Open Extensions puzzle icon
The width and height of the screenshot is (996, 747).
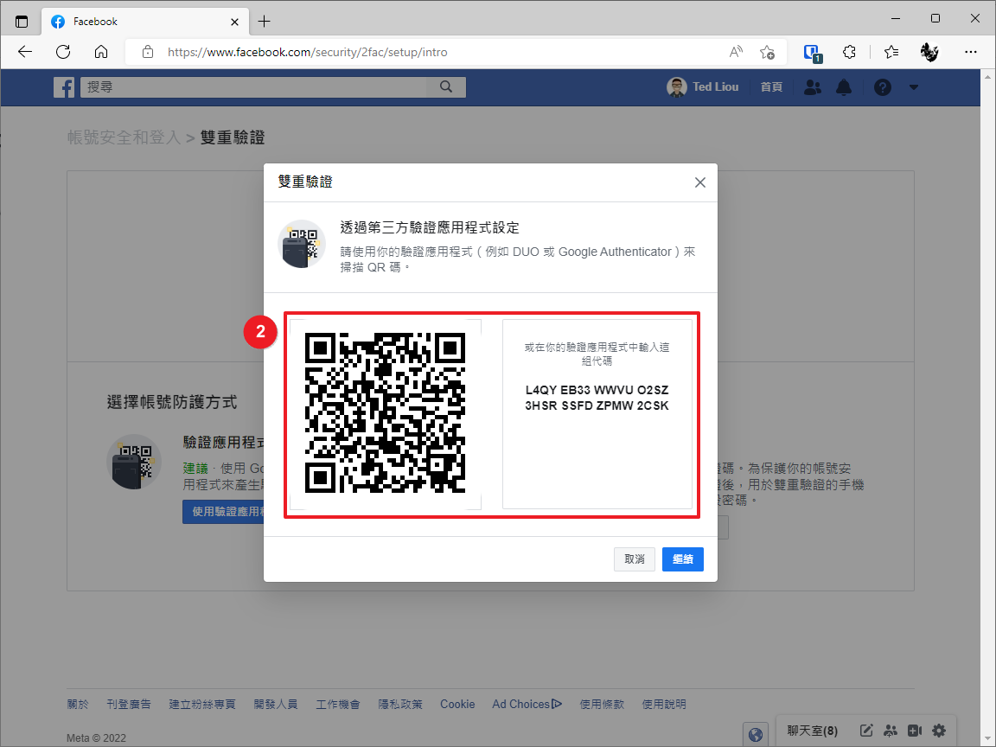pyautogui.click(x=849, y=52)
